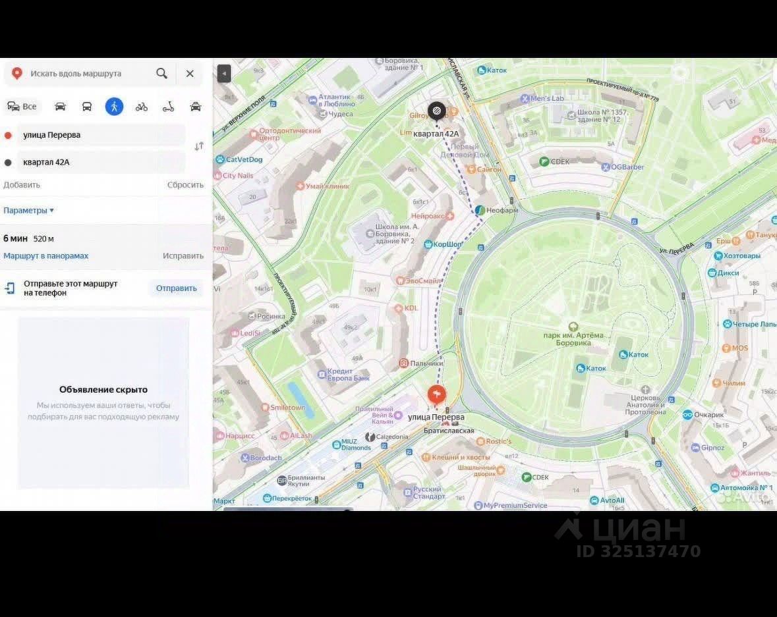Click the red 'улица Перерва' map marker
The image size is (777, 617).
click(x=436, y=394)
